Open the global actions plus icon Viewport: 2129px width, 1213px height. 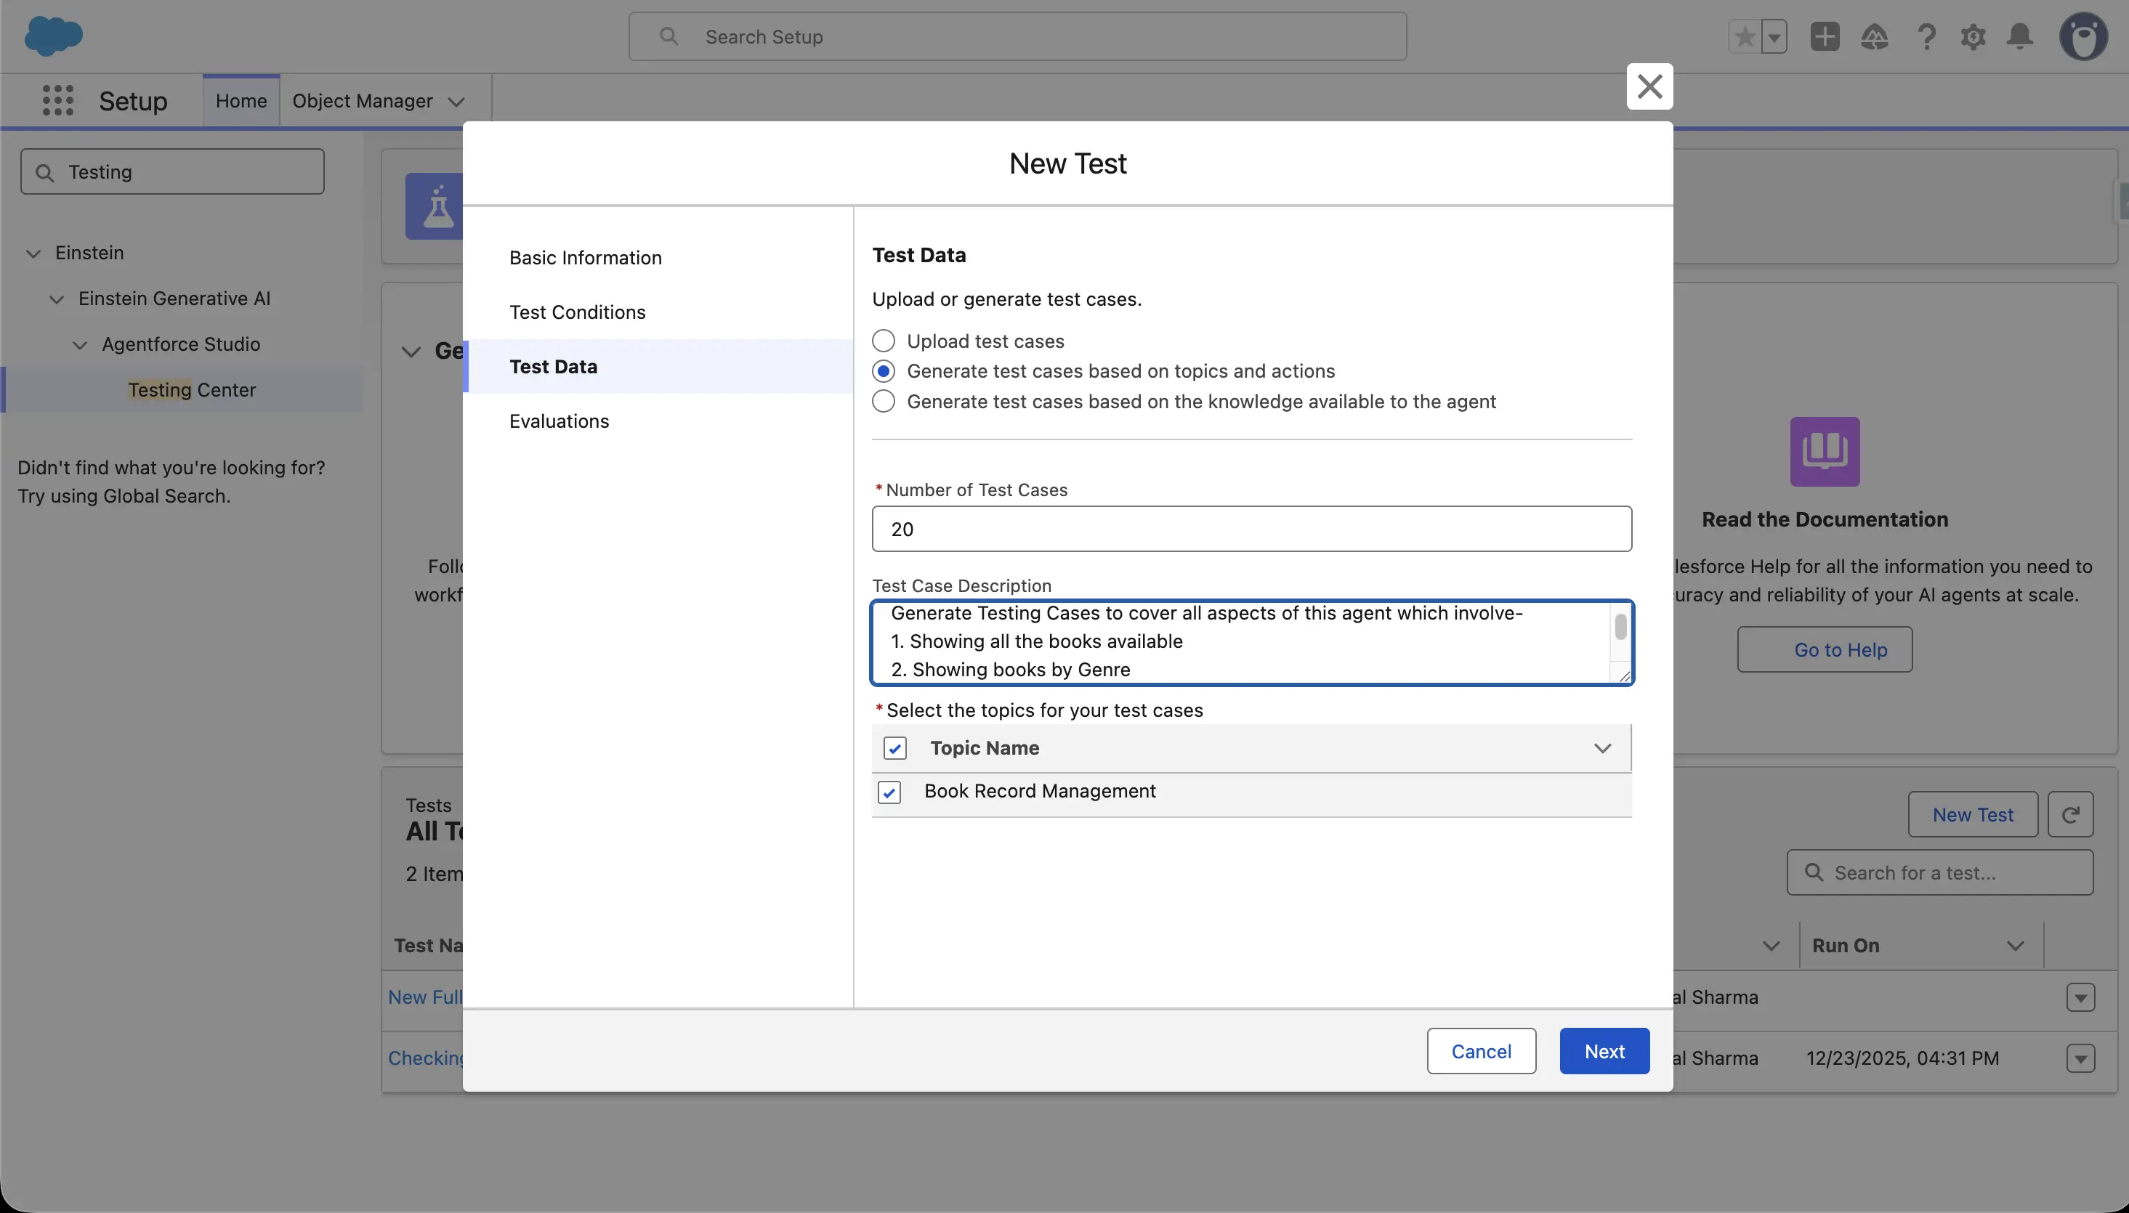pyautogui.click(x=1824, y=36)
